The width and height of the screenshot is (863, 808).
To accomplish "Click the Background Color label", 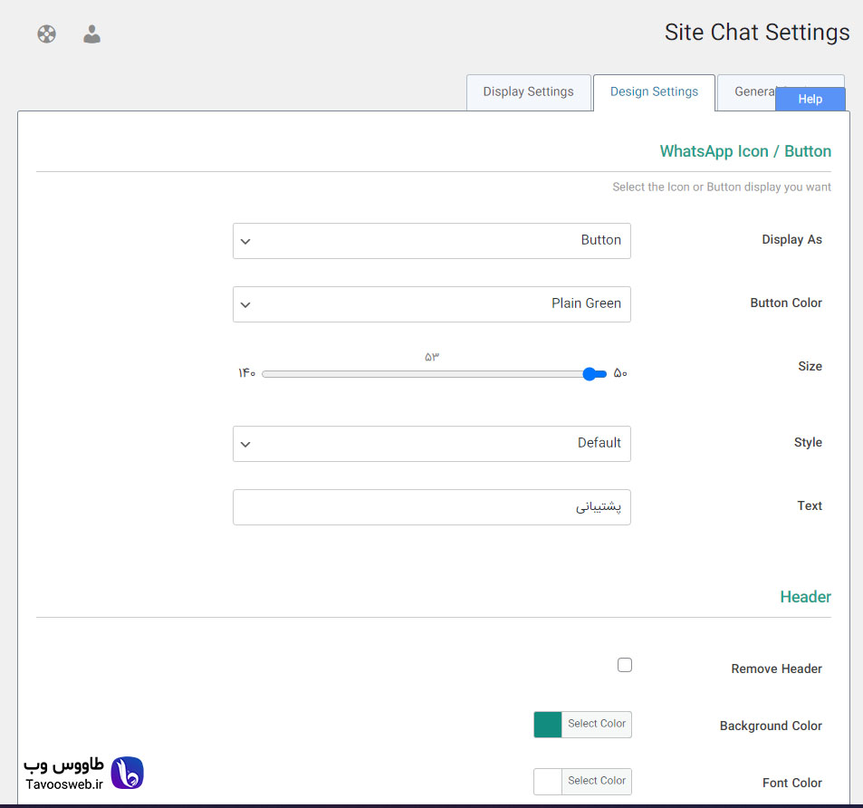I will (771, 726).
